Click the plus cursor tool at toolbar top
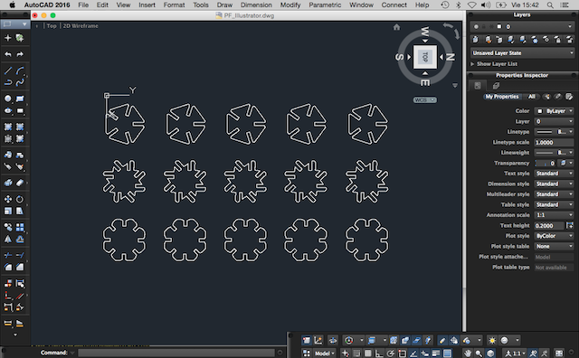This screenshot has width=579, height=358. pos(8,38)
